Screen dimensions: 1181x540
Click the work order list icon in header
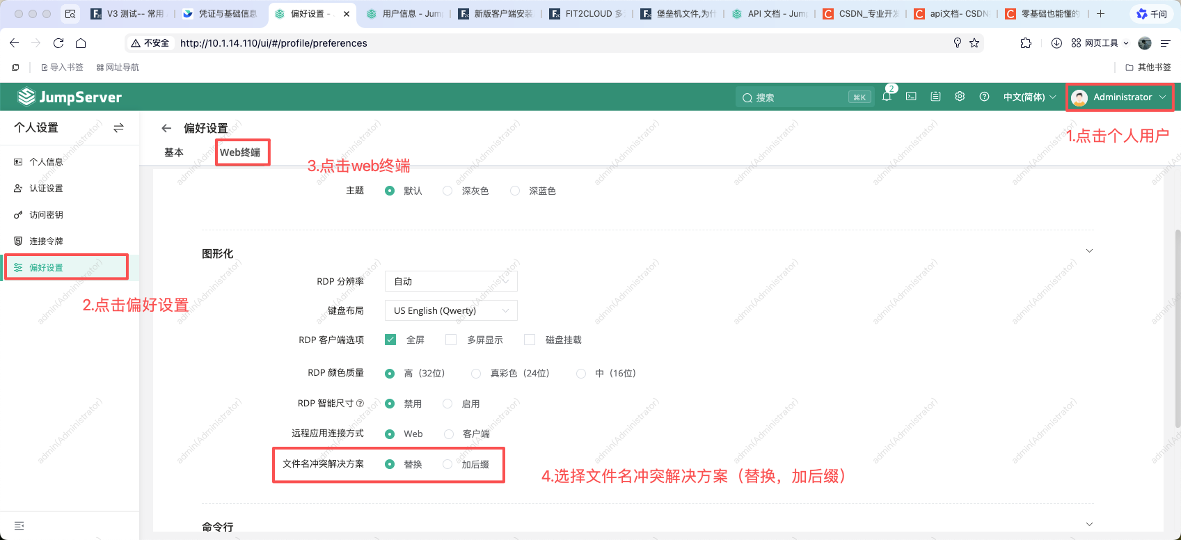tap(935, 97)
